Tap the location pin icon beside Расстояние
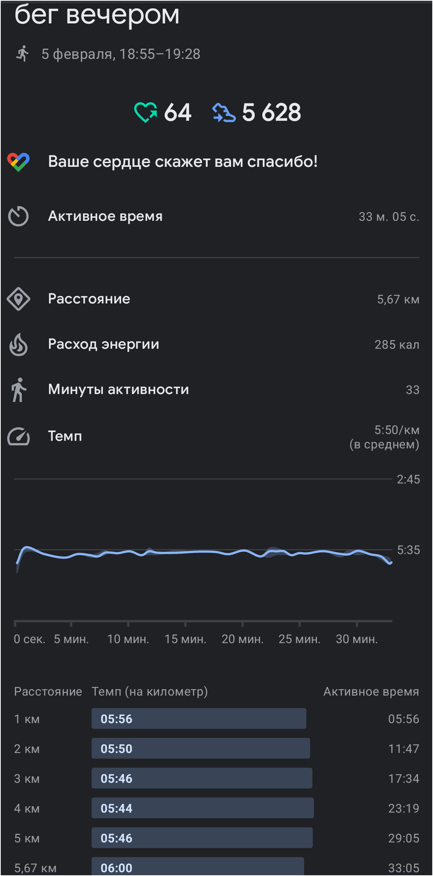 point(18,299)
